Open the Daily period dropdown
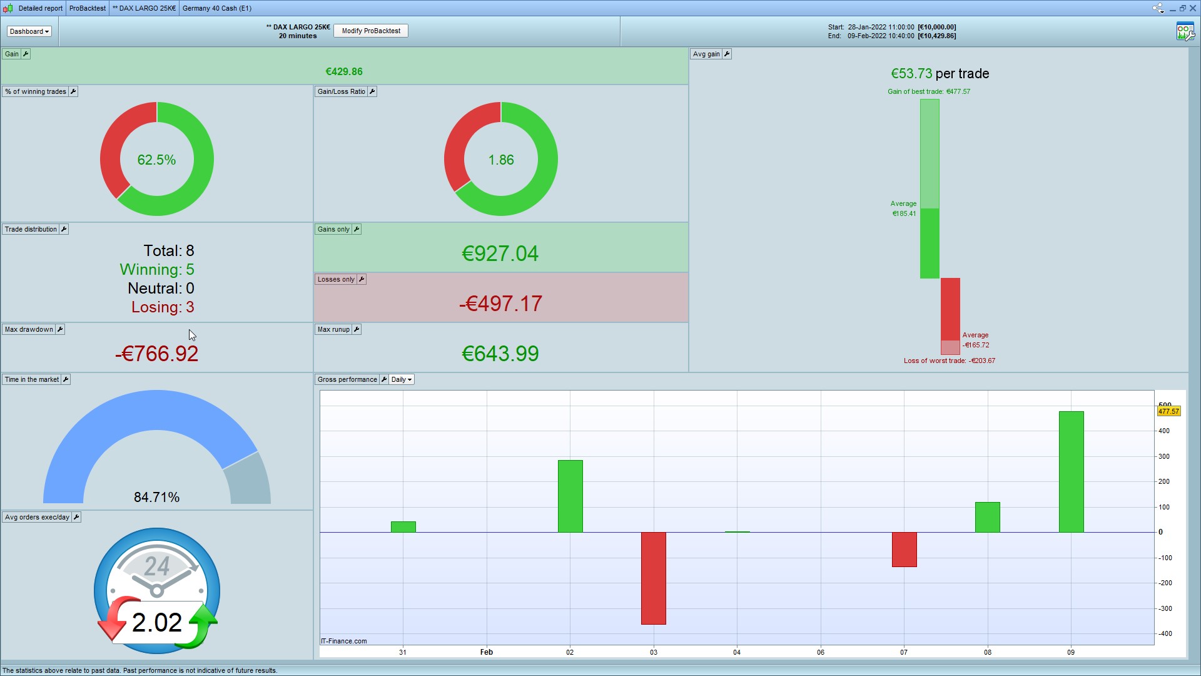The width and height of the screenshot is (1201, 676). (402, 379)
